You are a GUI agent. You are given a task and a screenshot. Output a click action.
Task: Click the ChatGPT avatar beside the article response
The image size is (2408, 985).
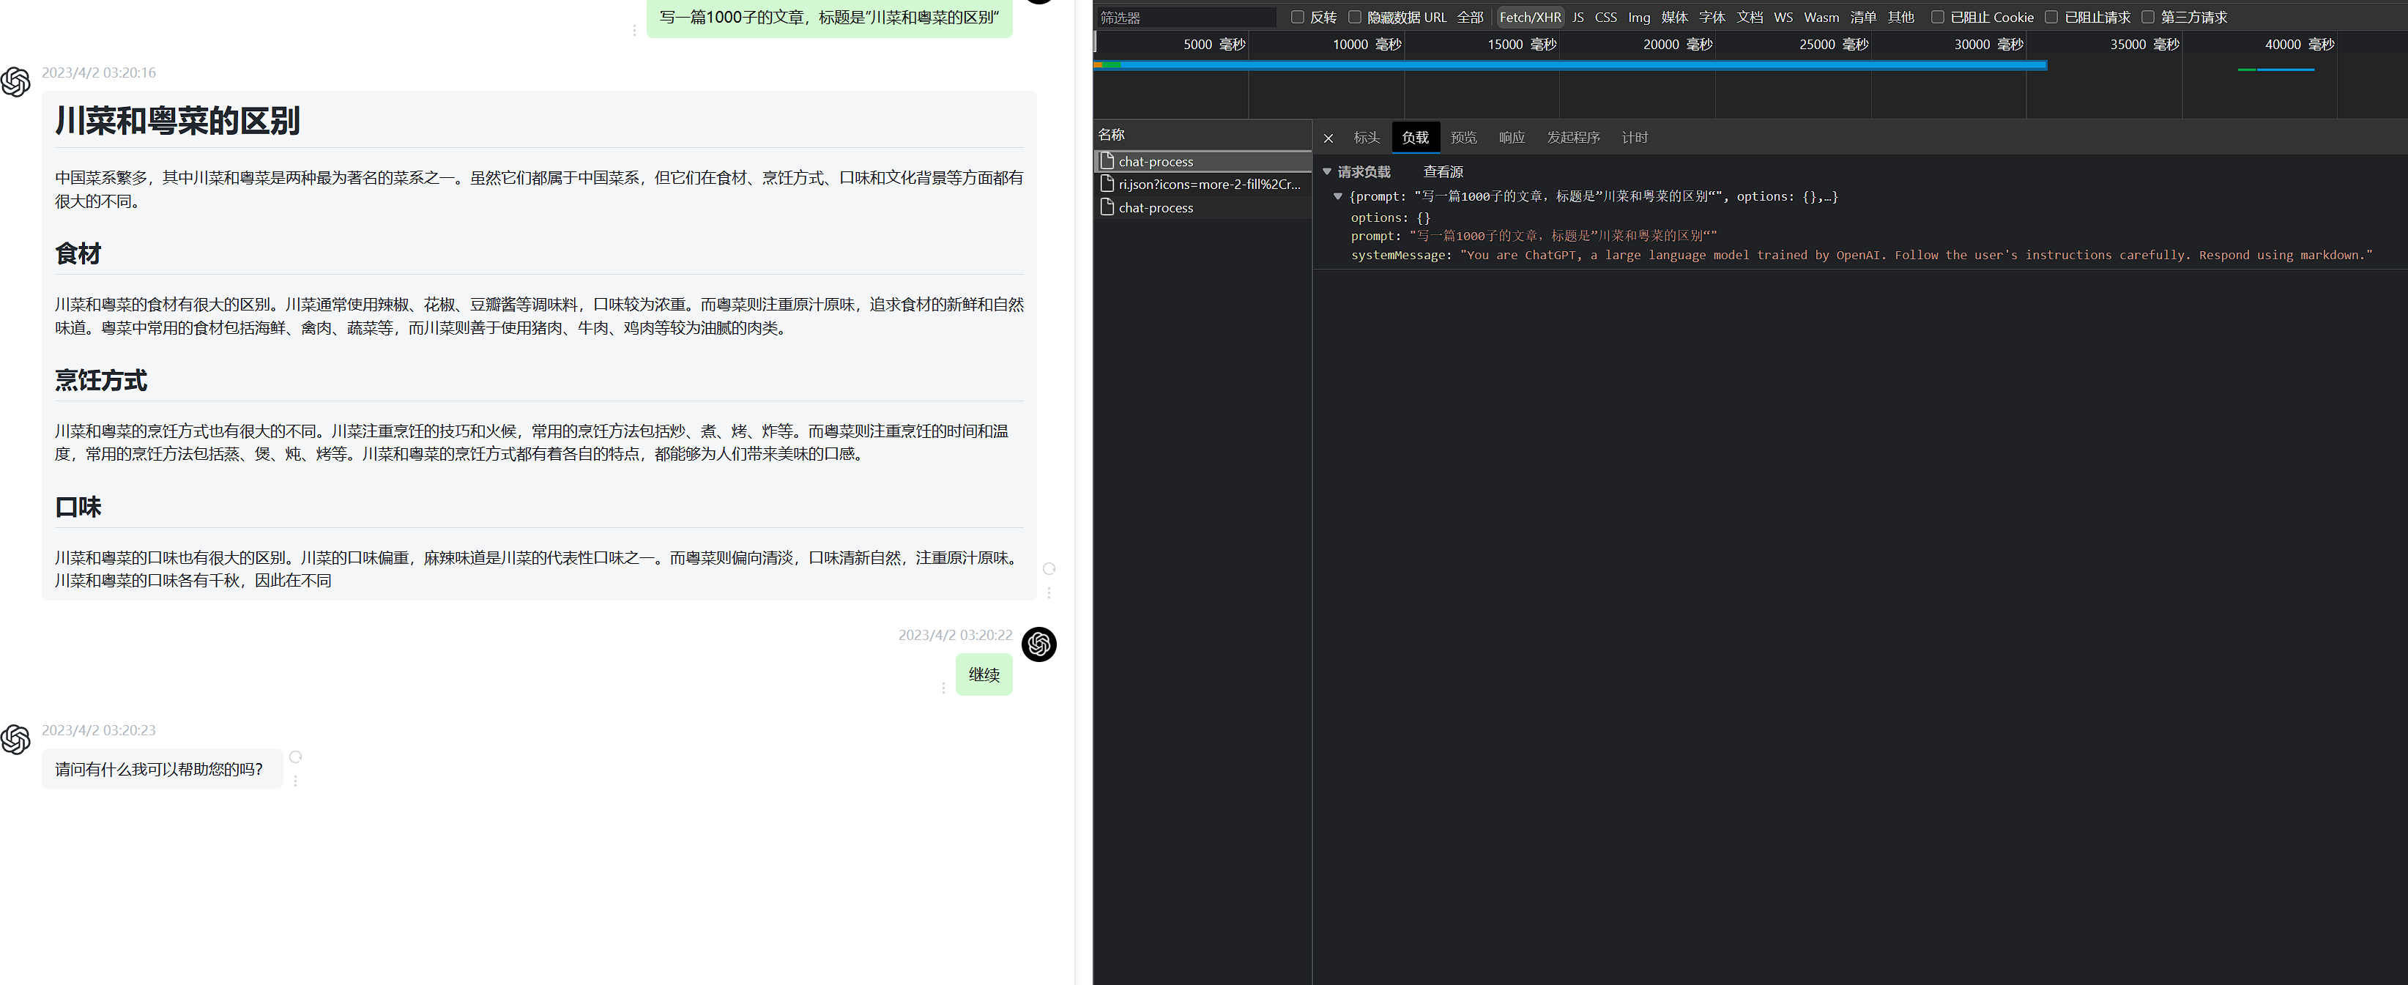pyautogui.click(x=16, y=82)
